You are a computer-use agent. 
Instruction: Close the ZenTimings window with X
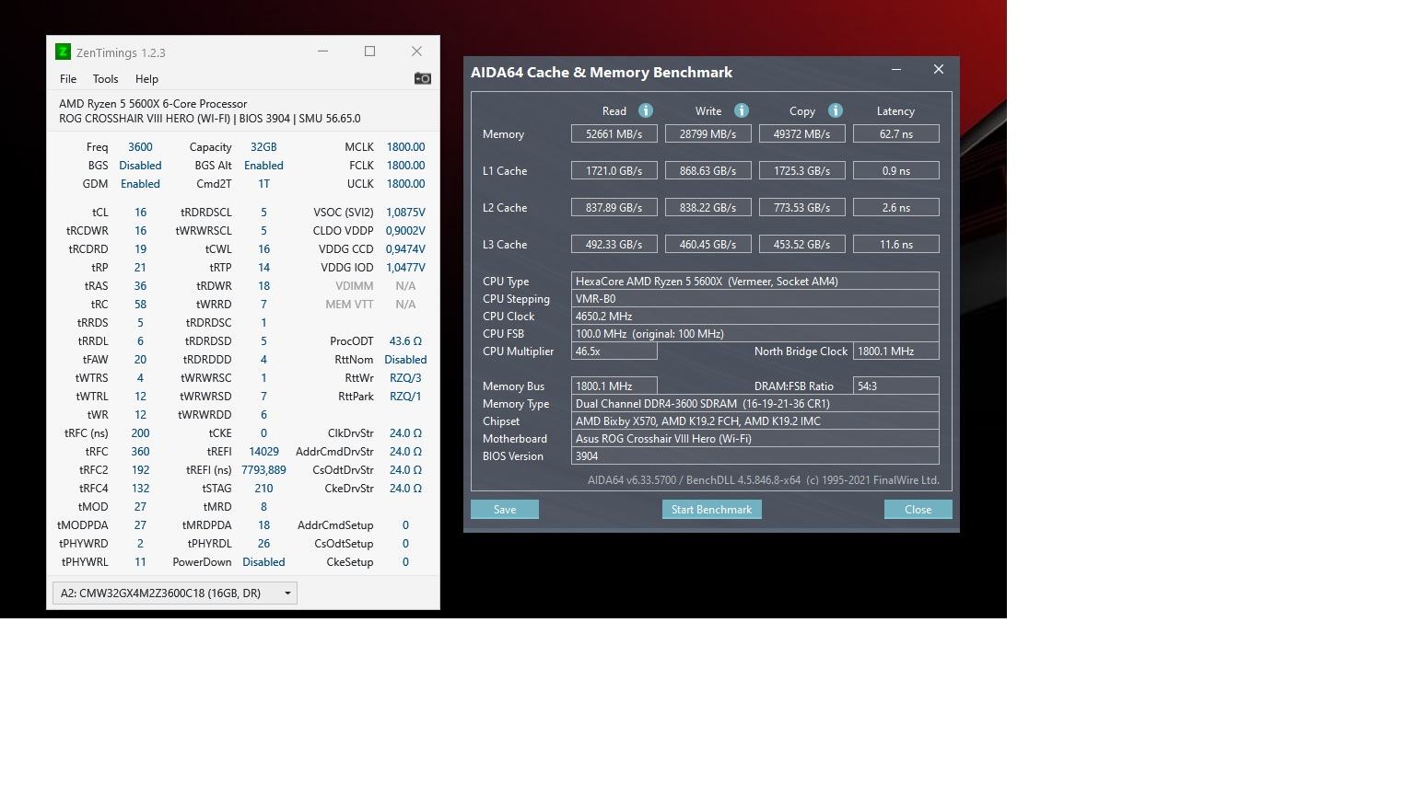click(x=416, y=52)
